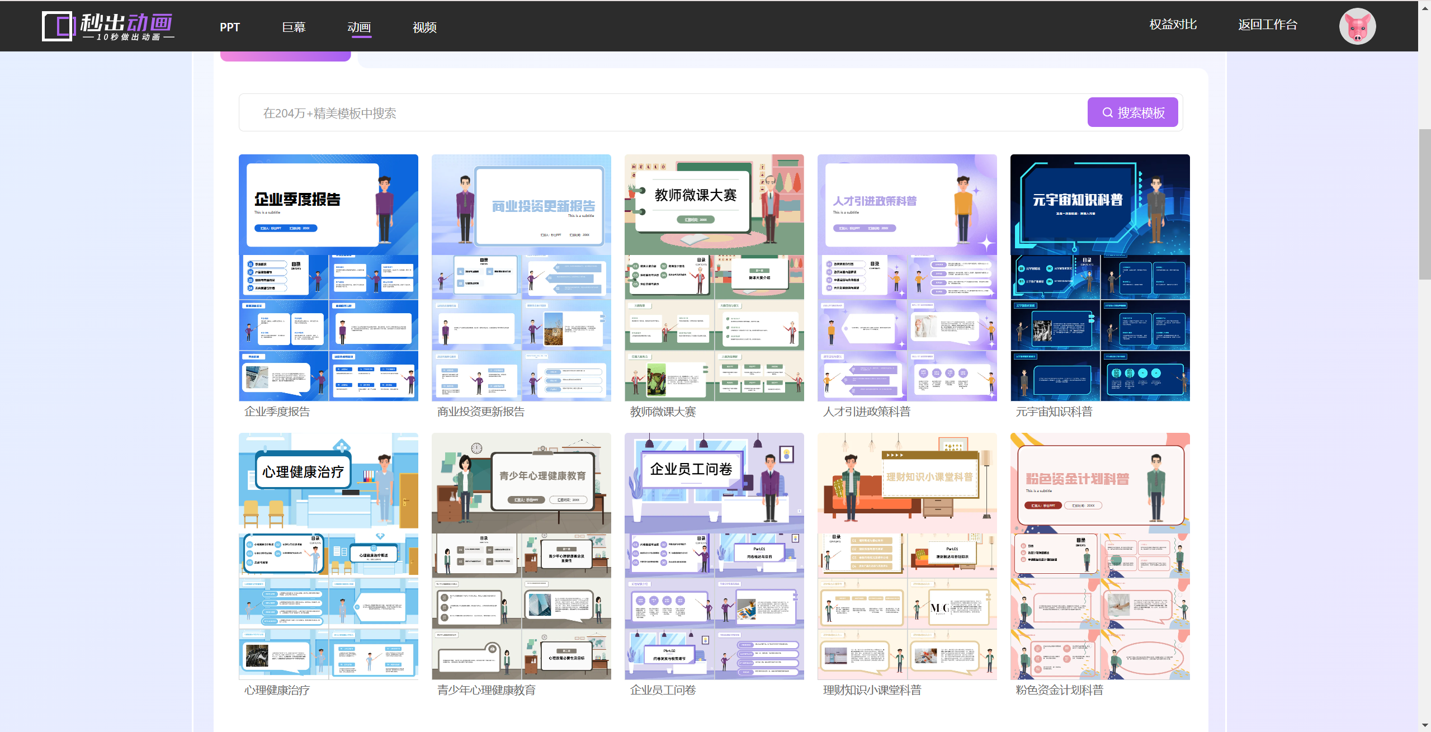The image size is (1431, 732).
Task: Click the vertical page scrollbar
Action: coord(1424,204)
